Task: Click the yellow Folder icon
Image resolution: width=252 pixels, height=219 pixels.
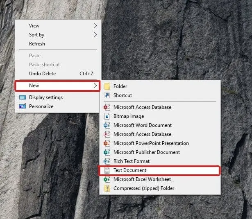Action: [107, 86]
